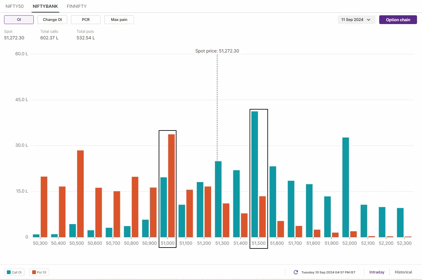The image size is (422, 280).
Task: Switch to Change OI view
Action: pos(52,20)
